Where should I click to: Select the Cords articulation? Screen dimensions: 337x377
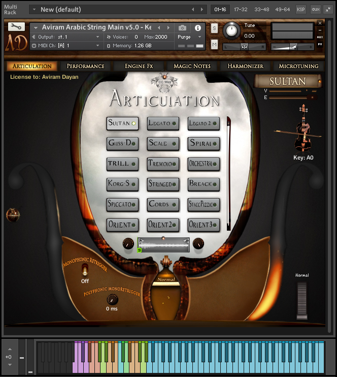(x=163, y=205)
